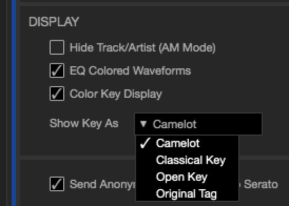Toggle the Send Anonymous usage checkbox
This screenshot has width=289, height=206.
pyautogui.click(x=57, y=184)
